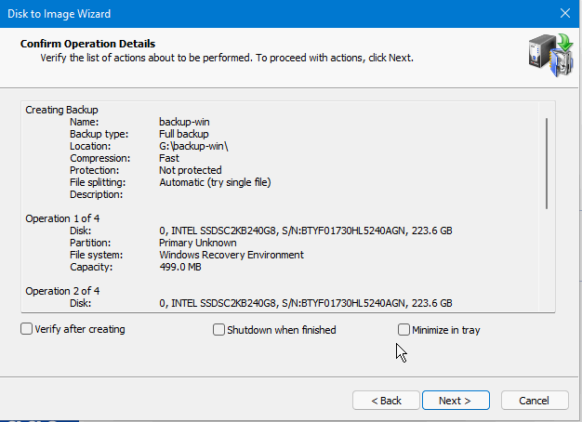The width and height of the screenshot is (582, 422).
Task: Click the location 'G:\backup-win\' text
Action: (x=193, y=146)
